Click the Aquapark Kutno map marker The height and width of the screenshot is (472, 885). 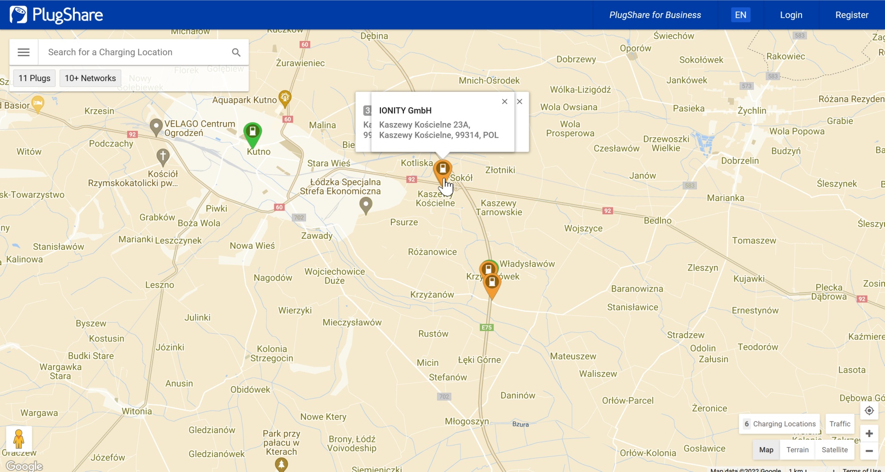285,99
